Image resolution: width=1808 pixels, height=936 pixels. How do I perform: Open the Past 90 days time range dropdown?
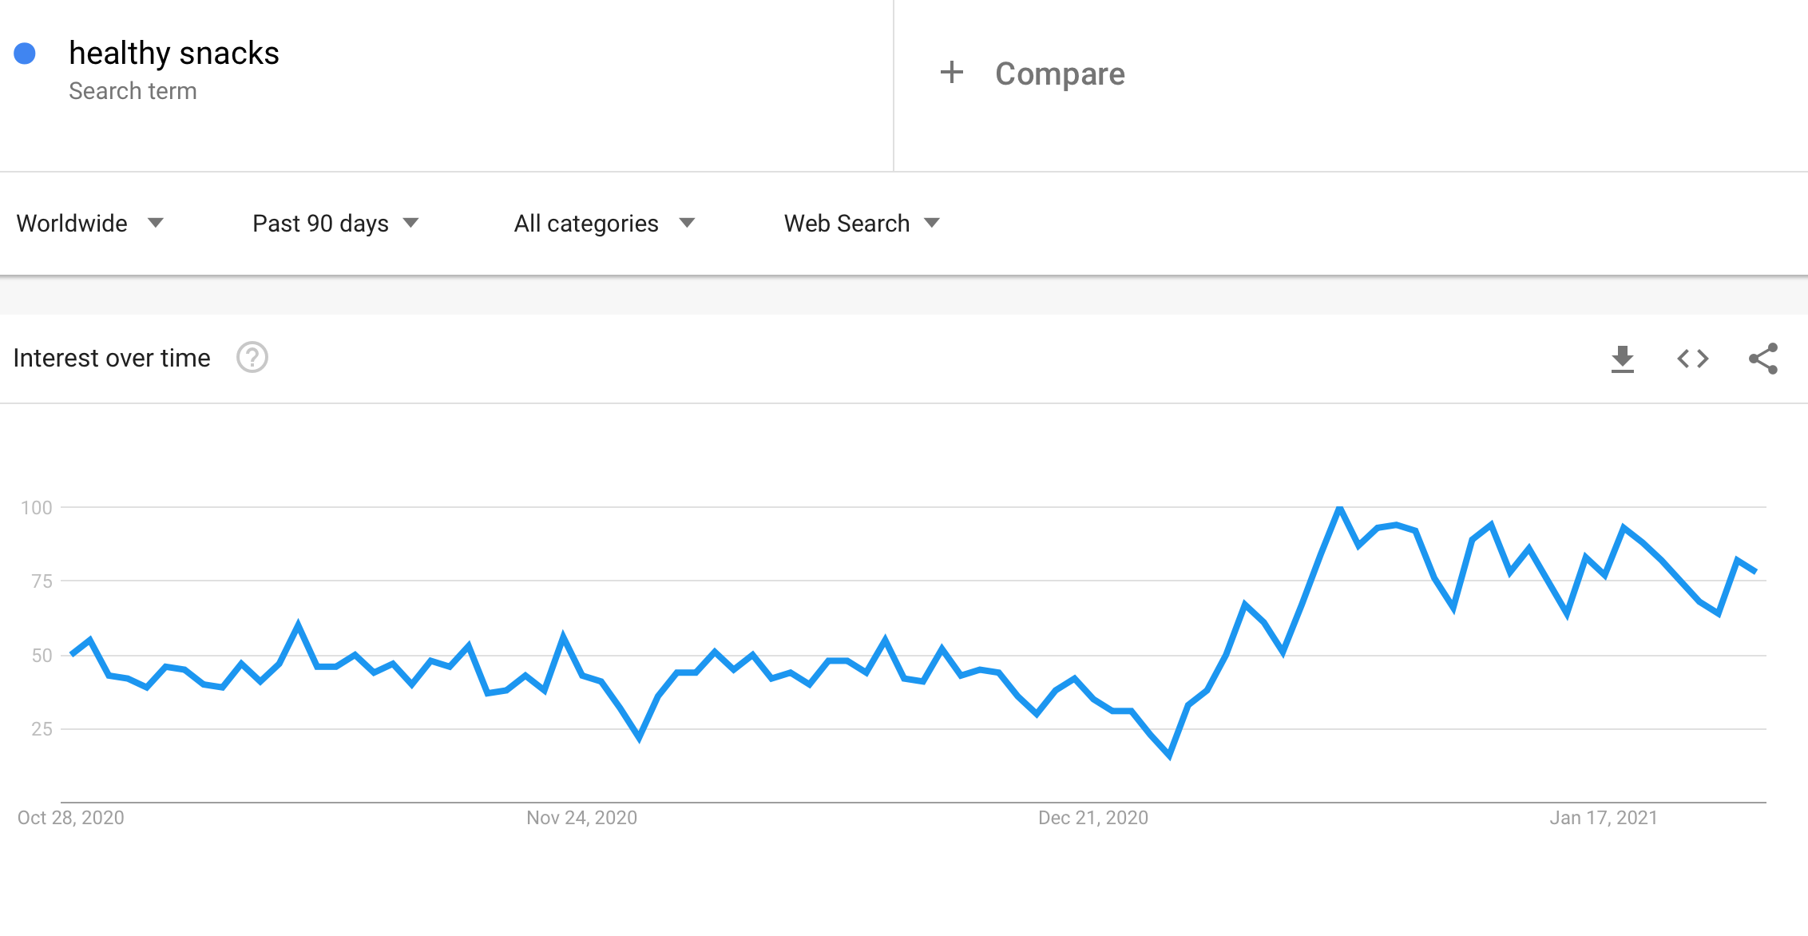335,224
